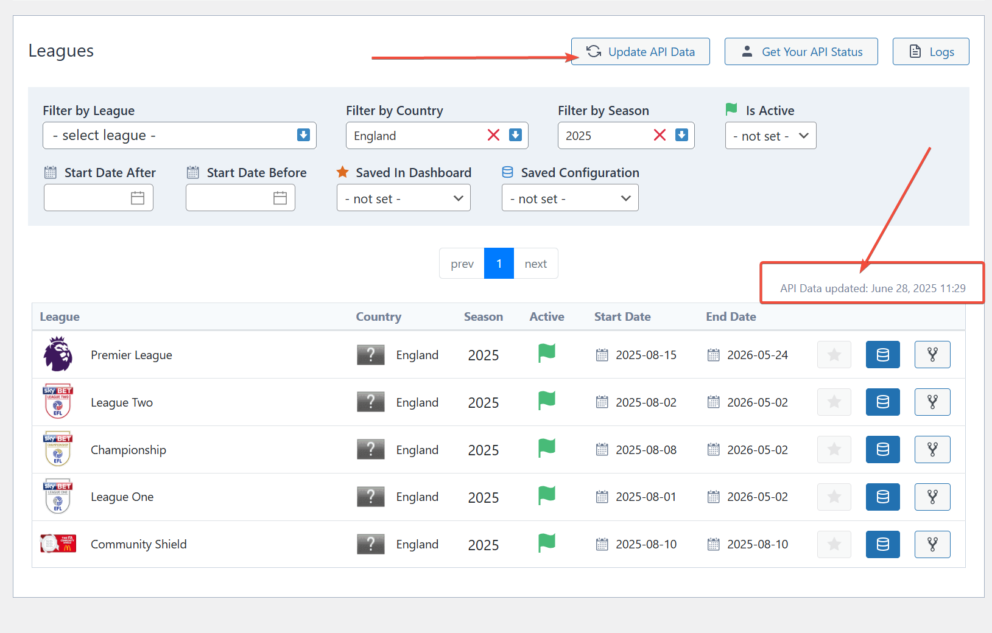Image resolution: width=992 pixels, height=633 pixels.
Task: Click the Community Shield active flag
Action: [547, 543]
